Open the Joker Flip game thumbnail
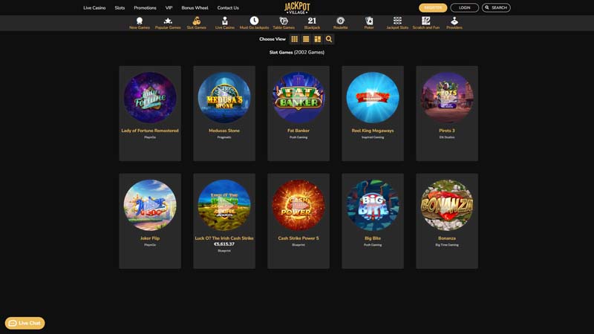This screenshot has width=594, height=334. 150,205
